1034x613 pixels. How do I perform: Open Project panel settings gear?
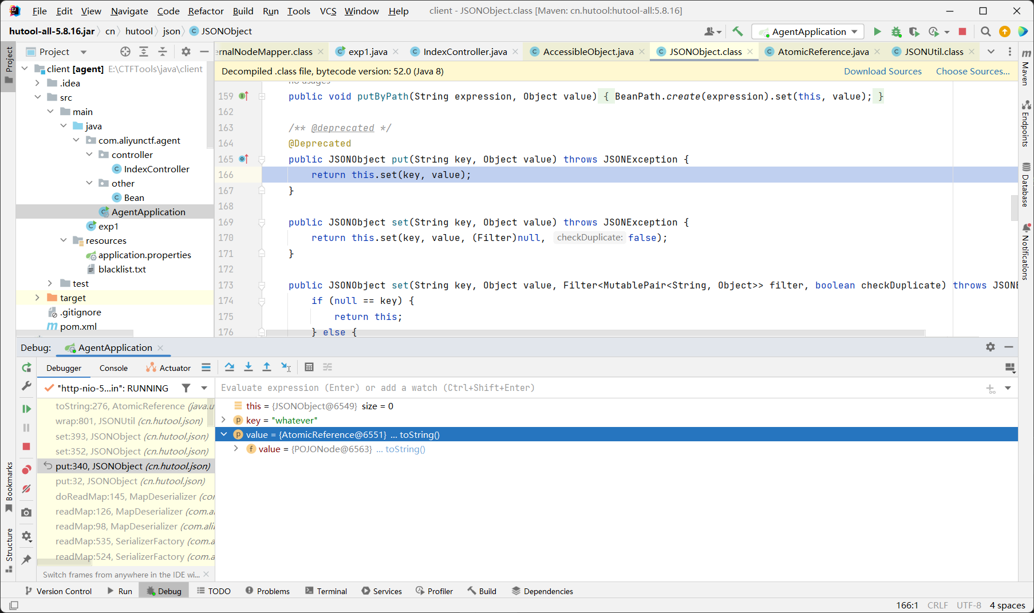(186, 52)
